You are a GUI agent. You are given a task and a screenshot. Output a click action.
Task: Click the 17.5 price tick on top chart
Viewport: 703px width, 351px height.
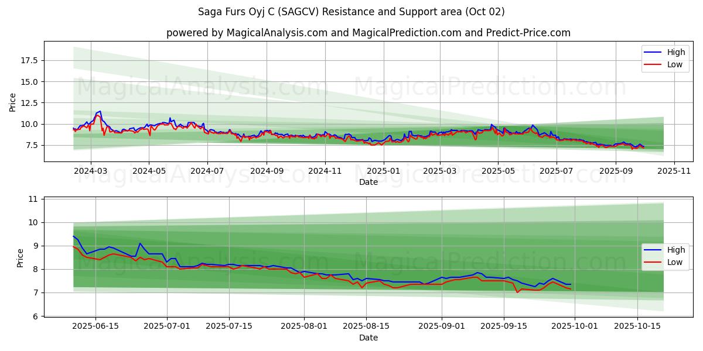point(30,60)
